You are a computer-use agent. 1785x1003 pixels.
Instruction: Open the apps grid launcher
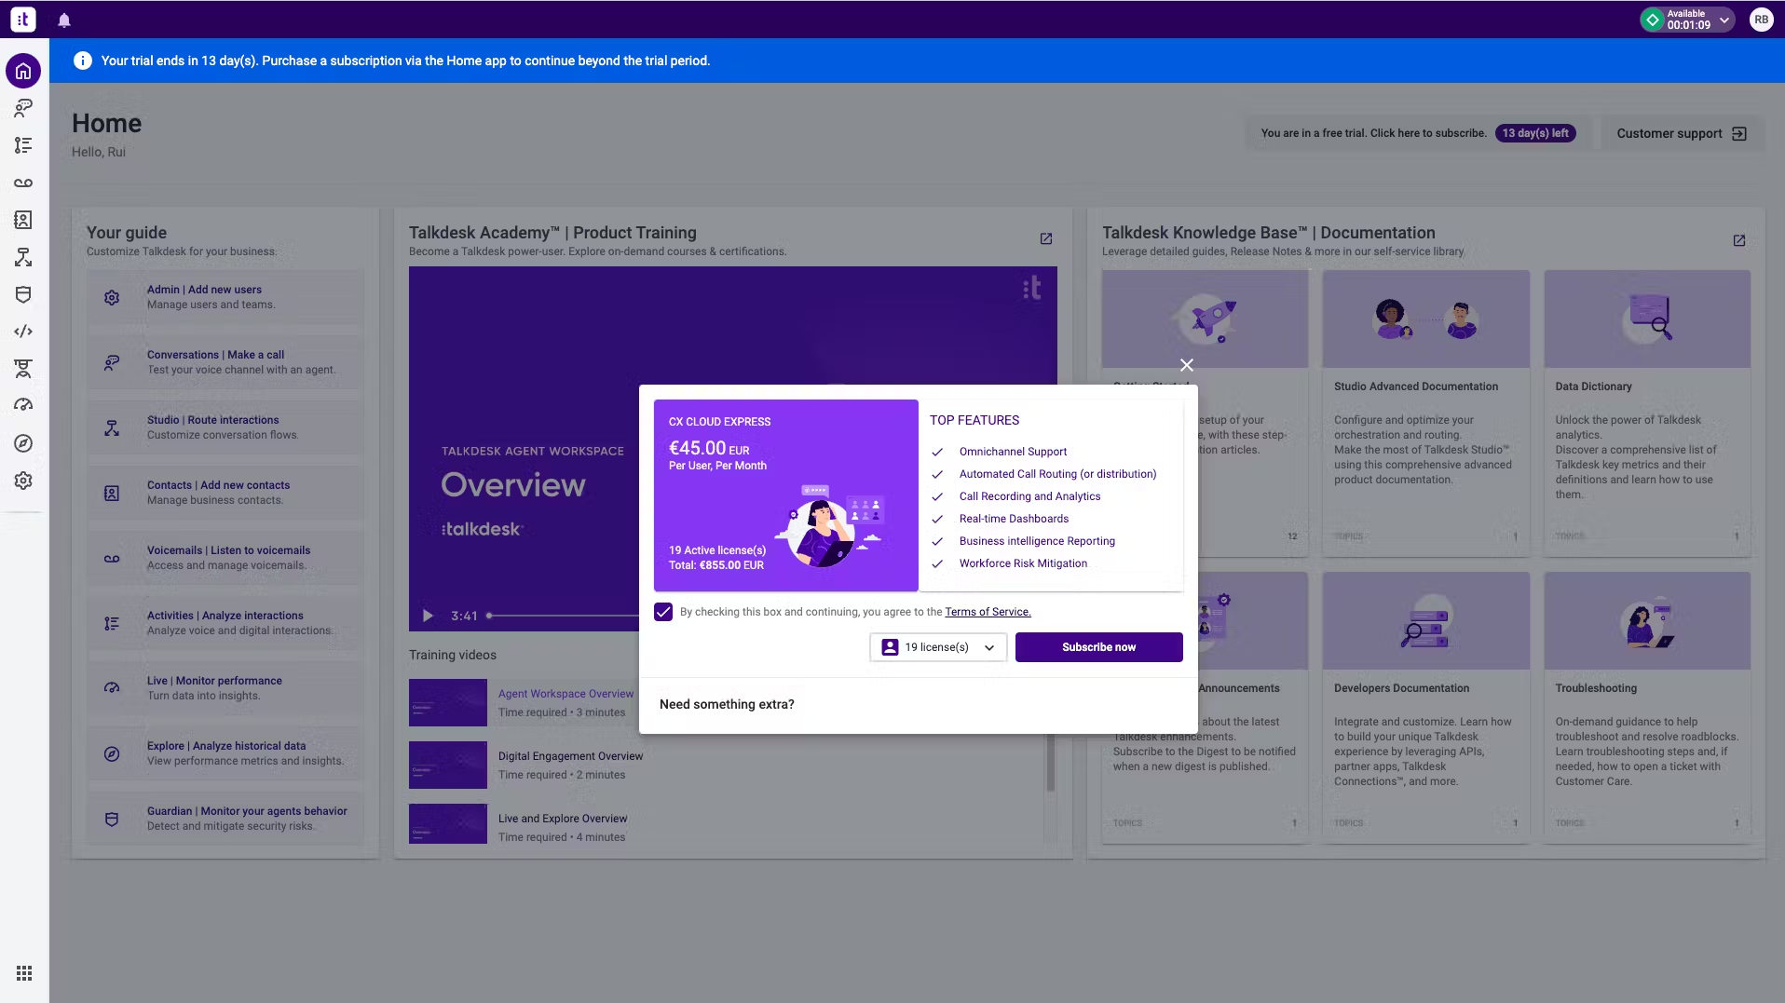pos(24,973)
